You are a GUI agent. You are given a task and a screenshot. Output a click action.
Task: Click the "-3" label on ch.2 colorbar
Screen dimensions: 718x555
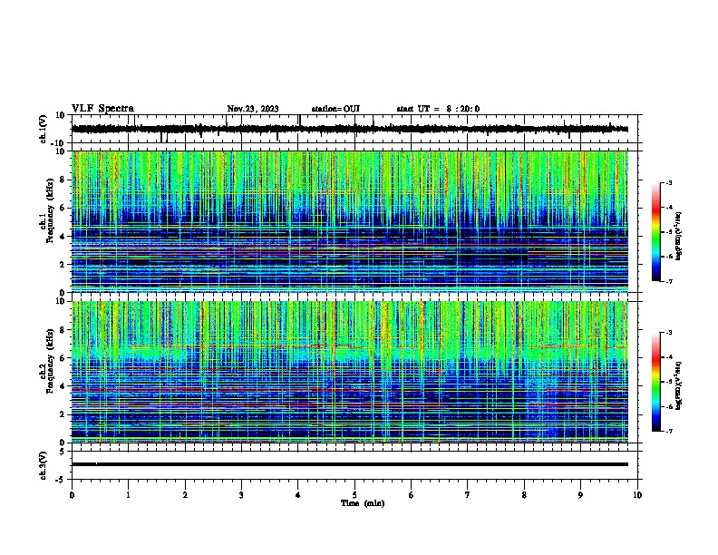pyautogui.click(x=668, y=333)
